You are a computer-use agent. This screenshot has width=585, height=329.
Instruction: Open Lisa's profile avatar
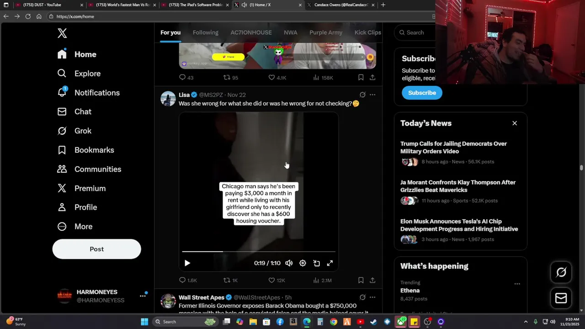(x=168, y=99)
